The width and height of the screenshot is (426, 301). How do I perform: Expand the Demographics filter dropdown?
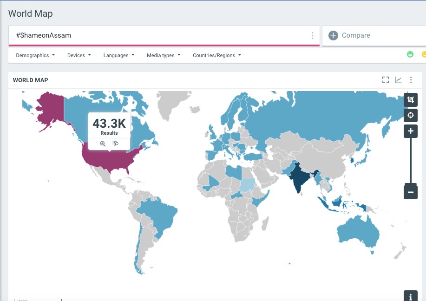[35, 55]
